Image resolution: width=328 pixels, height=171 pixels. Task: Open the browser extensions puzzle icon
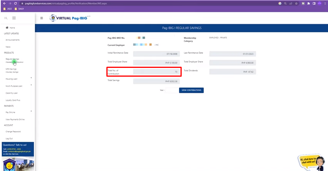(x=308, y=3)
